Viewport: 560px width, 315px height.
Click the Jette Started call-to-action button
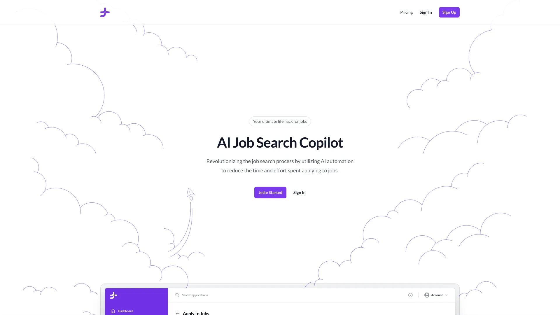[270, 192]
